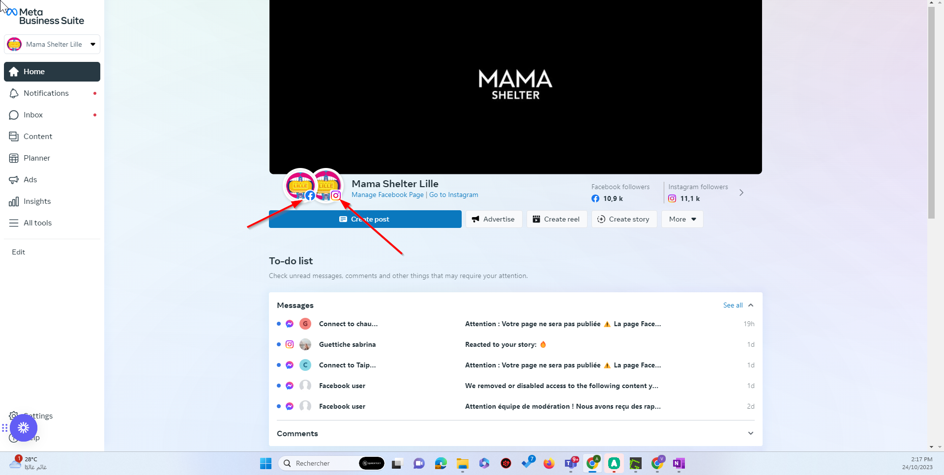Open the More dropdown button
This screenshot has height=475, width=944.
(682, 219)
